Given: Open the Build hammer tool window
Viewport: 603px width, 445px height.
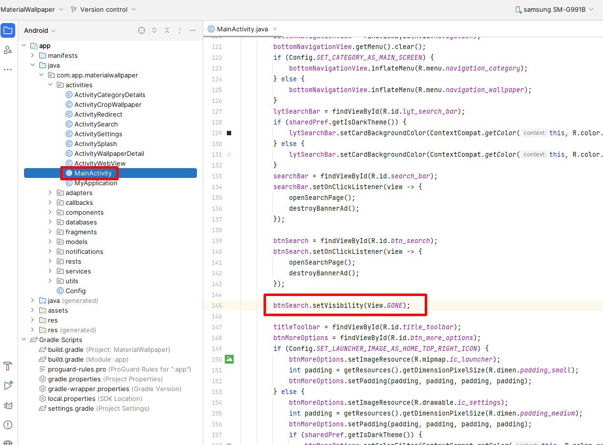Looking at the screenshot, I should pos(7,366).
